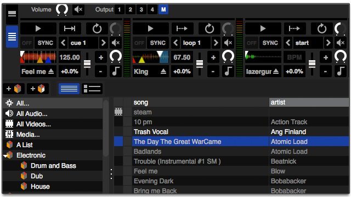Switch to detailed list view

coord(92,89)
